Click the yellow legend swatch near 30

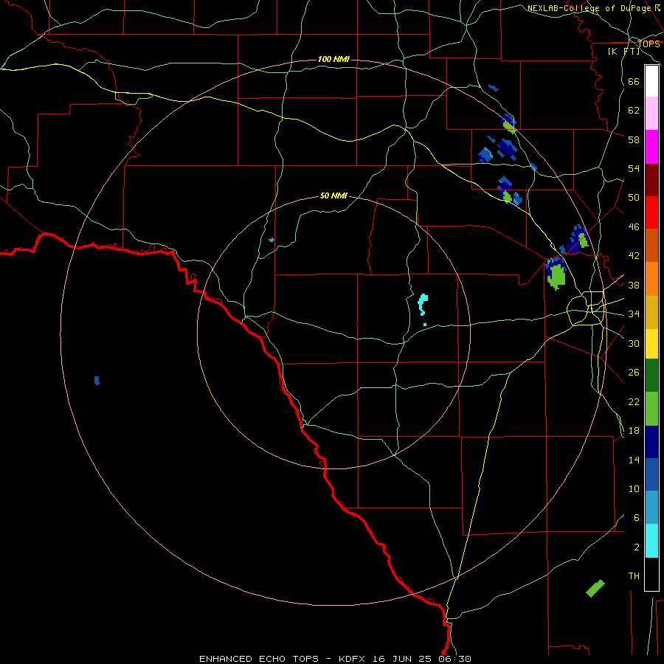[651, 343]
